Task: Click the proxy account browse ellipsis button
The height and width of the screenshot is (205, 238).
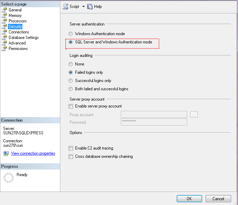Action: [x=194, y=114]
